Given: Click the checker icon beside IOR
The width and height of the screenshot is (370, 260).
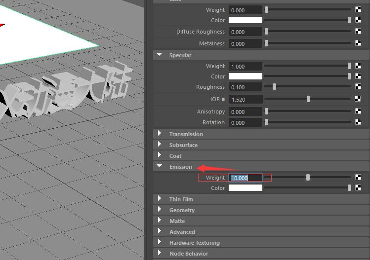Looking at the screenshot, I should point(358,99).
